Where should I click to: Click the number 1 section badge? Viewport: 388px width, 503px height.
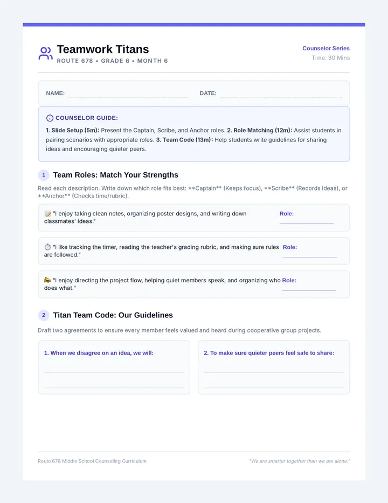pos(44,175)
